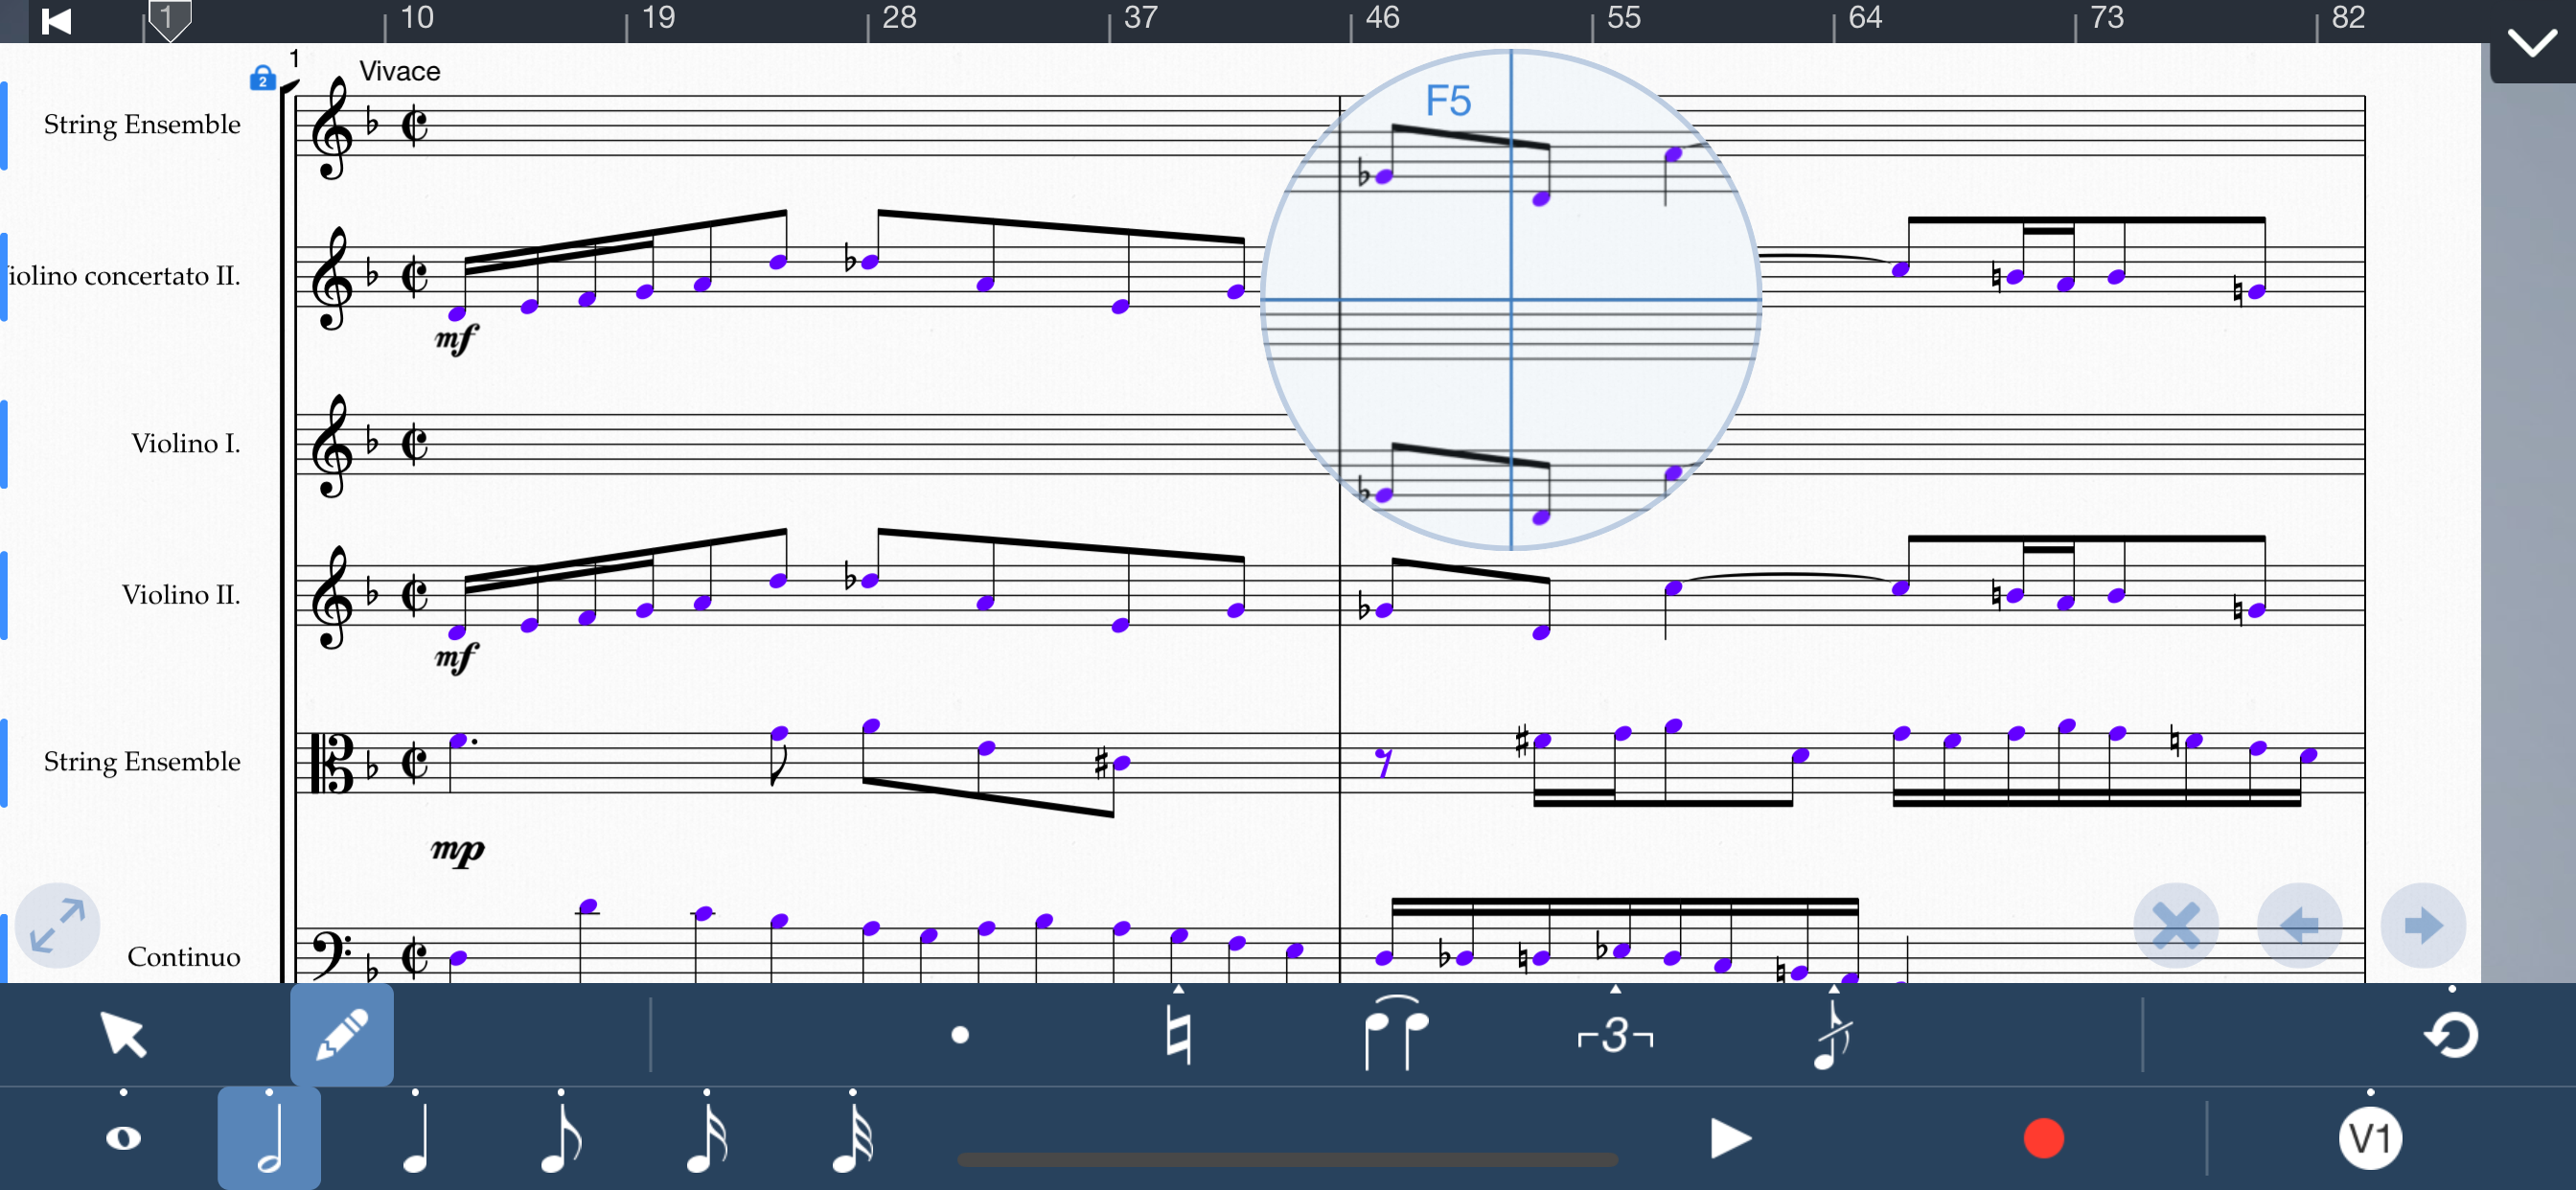The height and width of the screenshot is (1190, 2576).
Task: Toggle the augmentation dot
Action: (960, 1035)
